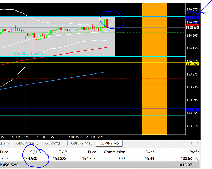The height and width of the screenshot is (169, 212).
Task: Click the margin level 456.52% text
Action: pyautogui.click(x=11, y=165)
